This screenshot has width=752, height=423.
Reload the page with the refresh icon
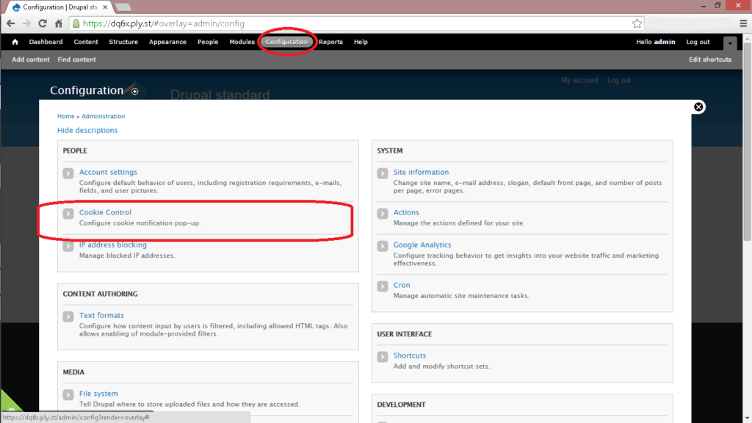tap(43, 23)
